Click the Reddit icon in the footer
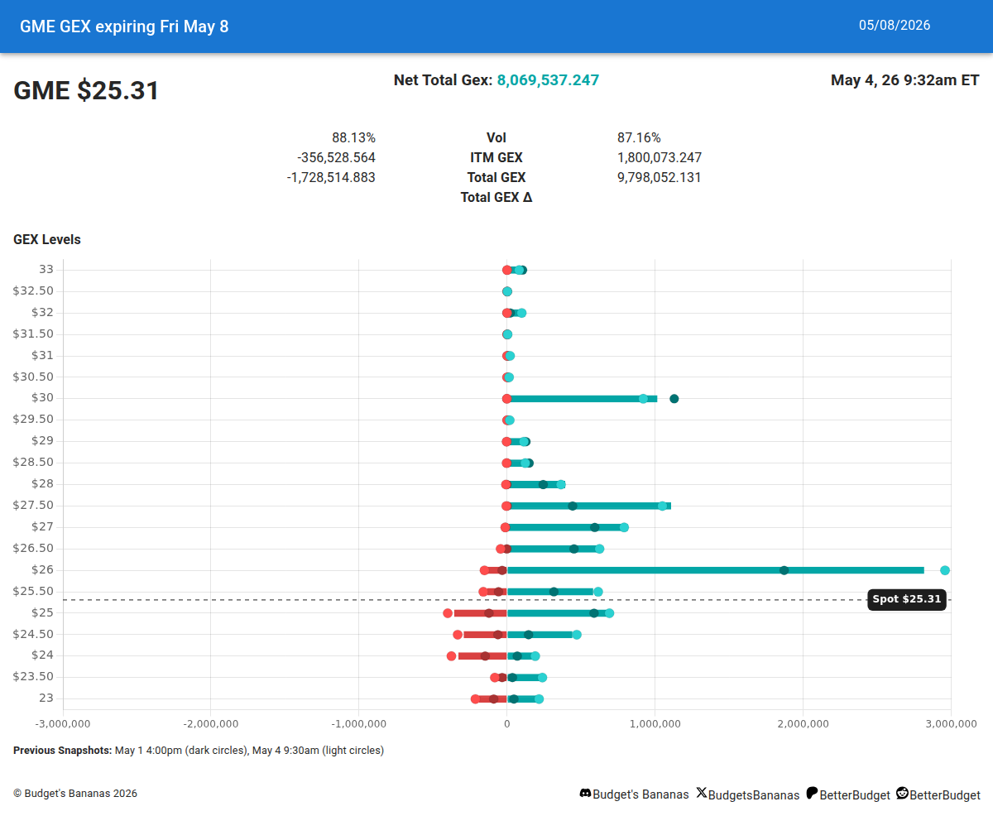The width and height of the screenshot is (993, 816). pos(902,793)
